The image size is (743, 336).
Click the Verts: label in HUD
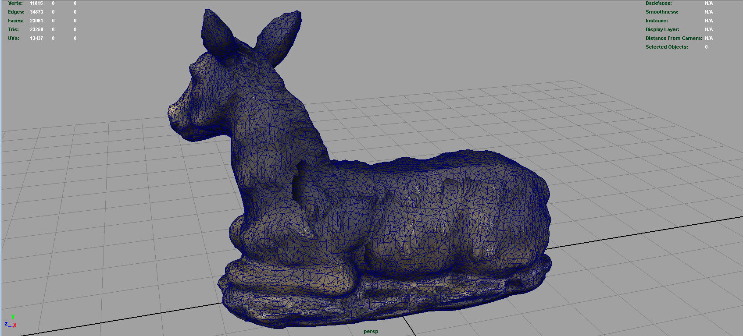coord(15,3)
